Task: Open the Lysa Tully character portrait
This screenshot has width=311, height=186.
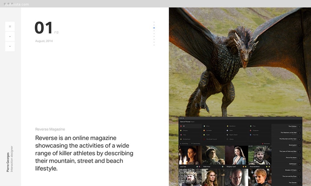Action: click(190, 155)
